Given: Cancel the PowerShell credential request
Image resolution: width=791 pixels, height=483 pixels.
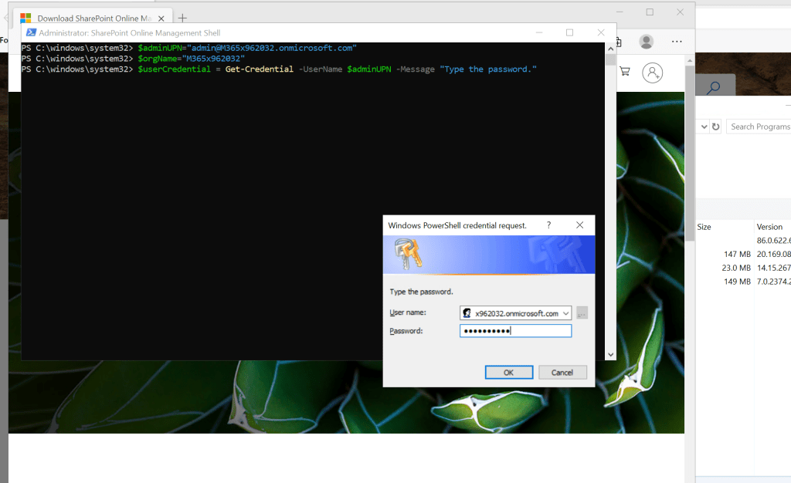Looking at the screenshot, I should pos(562,372).
